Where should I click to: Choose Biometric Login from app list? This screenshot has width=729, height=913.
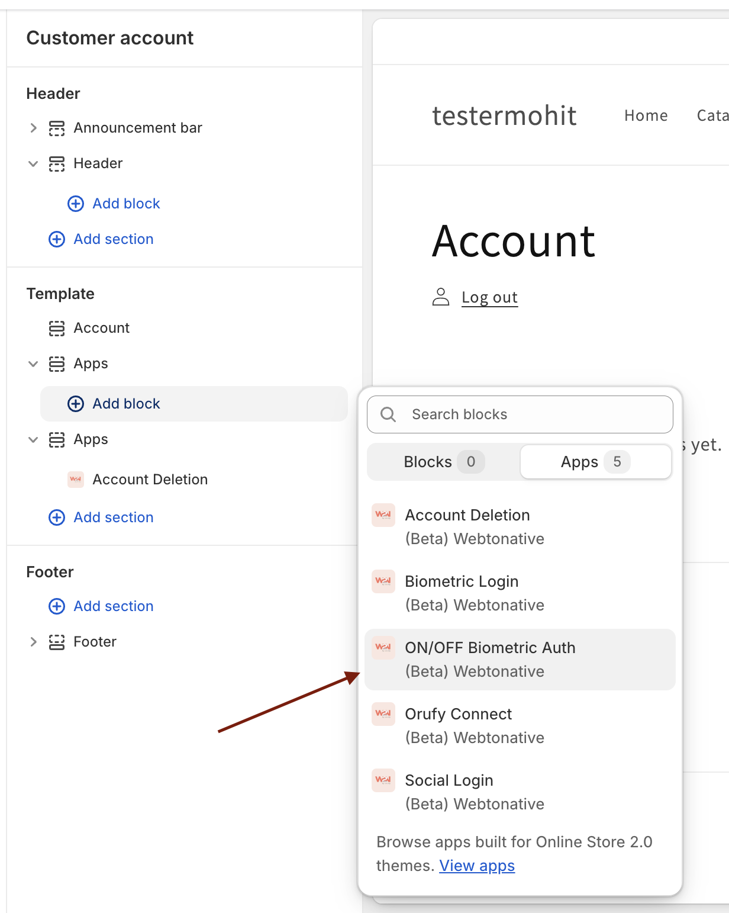point(520,593)
